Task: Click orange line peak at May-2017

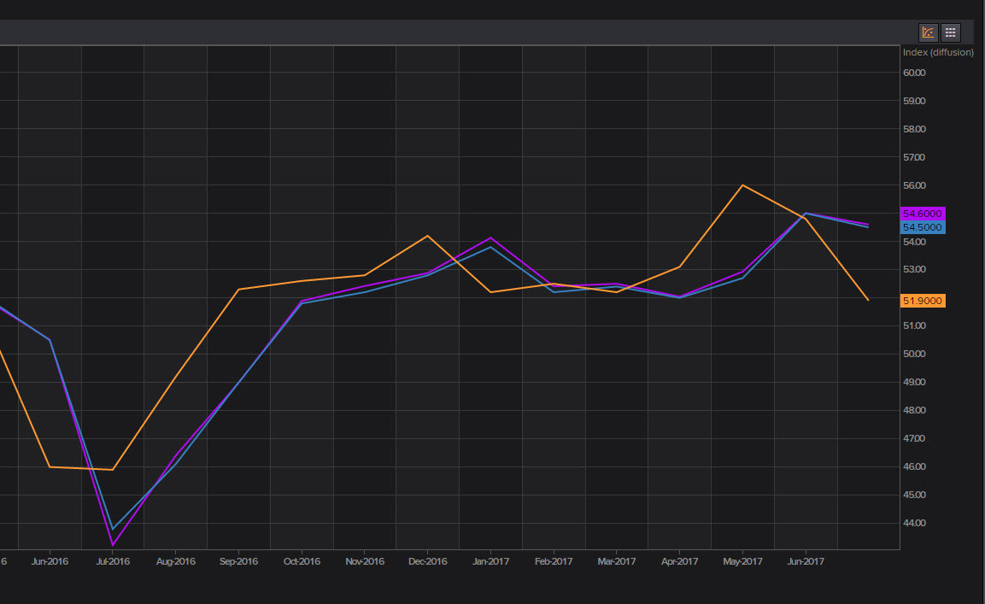Action: click(742, 185)
